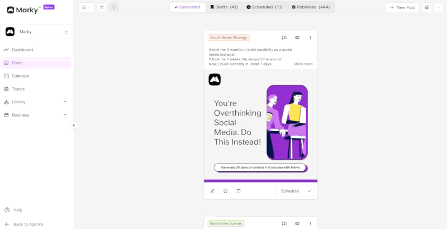Switch to the Published (444) tab
447x229 pixels.
(x=311, y=7)
